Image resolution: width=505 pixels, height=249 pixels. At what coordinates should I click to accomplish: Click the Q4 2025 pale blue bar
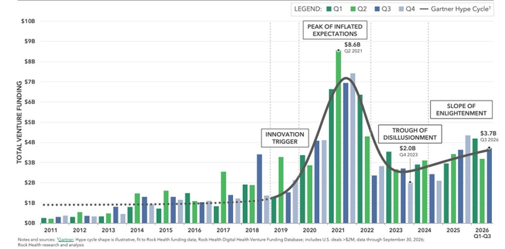(x=468, y=179)
